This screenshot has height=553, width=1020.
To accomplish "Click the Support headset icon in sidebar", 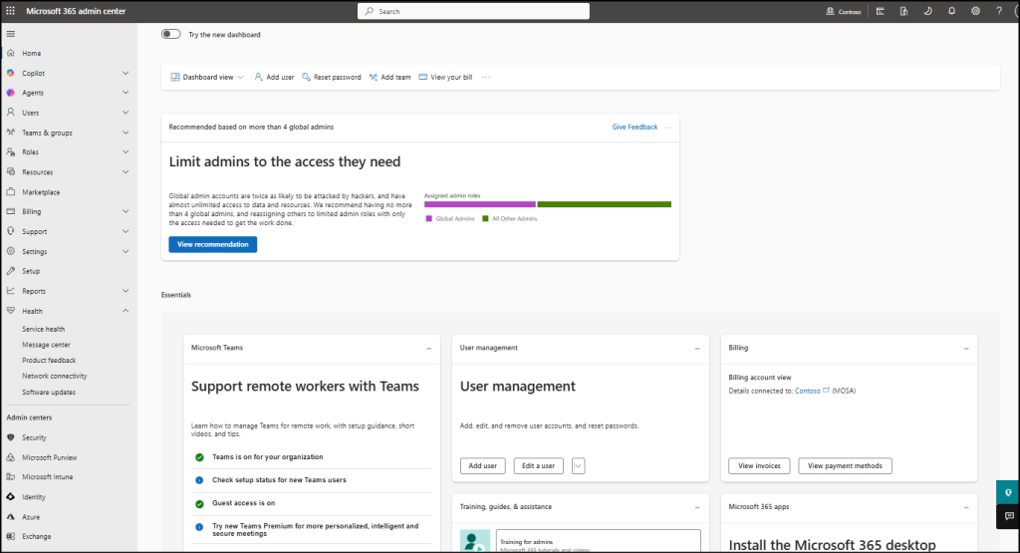I will (x=10, y=231).
